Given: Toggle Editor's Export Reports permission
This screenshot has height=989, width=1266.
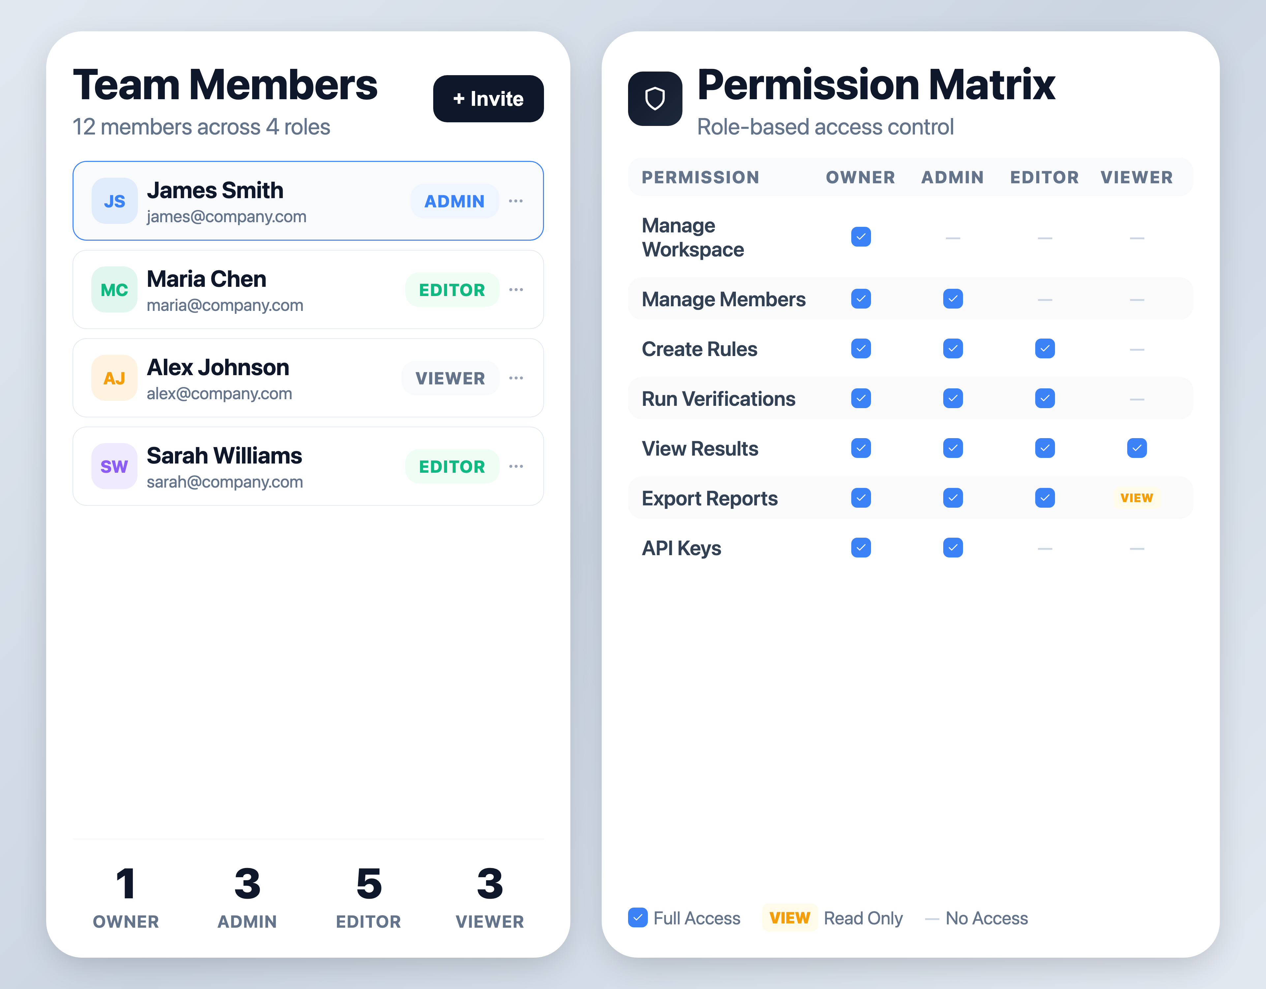Looking at the screenshot, I should pos(1044,497).
